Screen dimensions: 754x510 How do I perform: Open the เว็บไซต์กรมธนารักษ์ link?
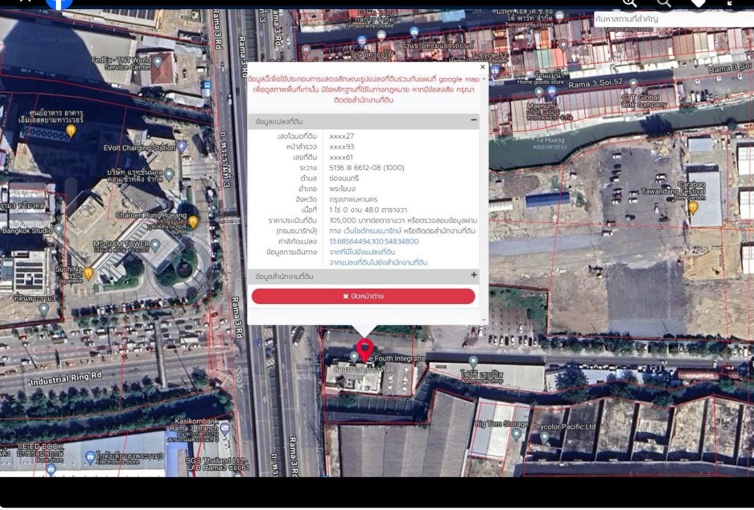(372, 231)
